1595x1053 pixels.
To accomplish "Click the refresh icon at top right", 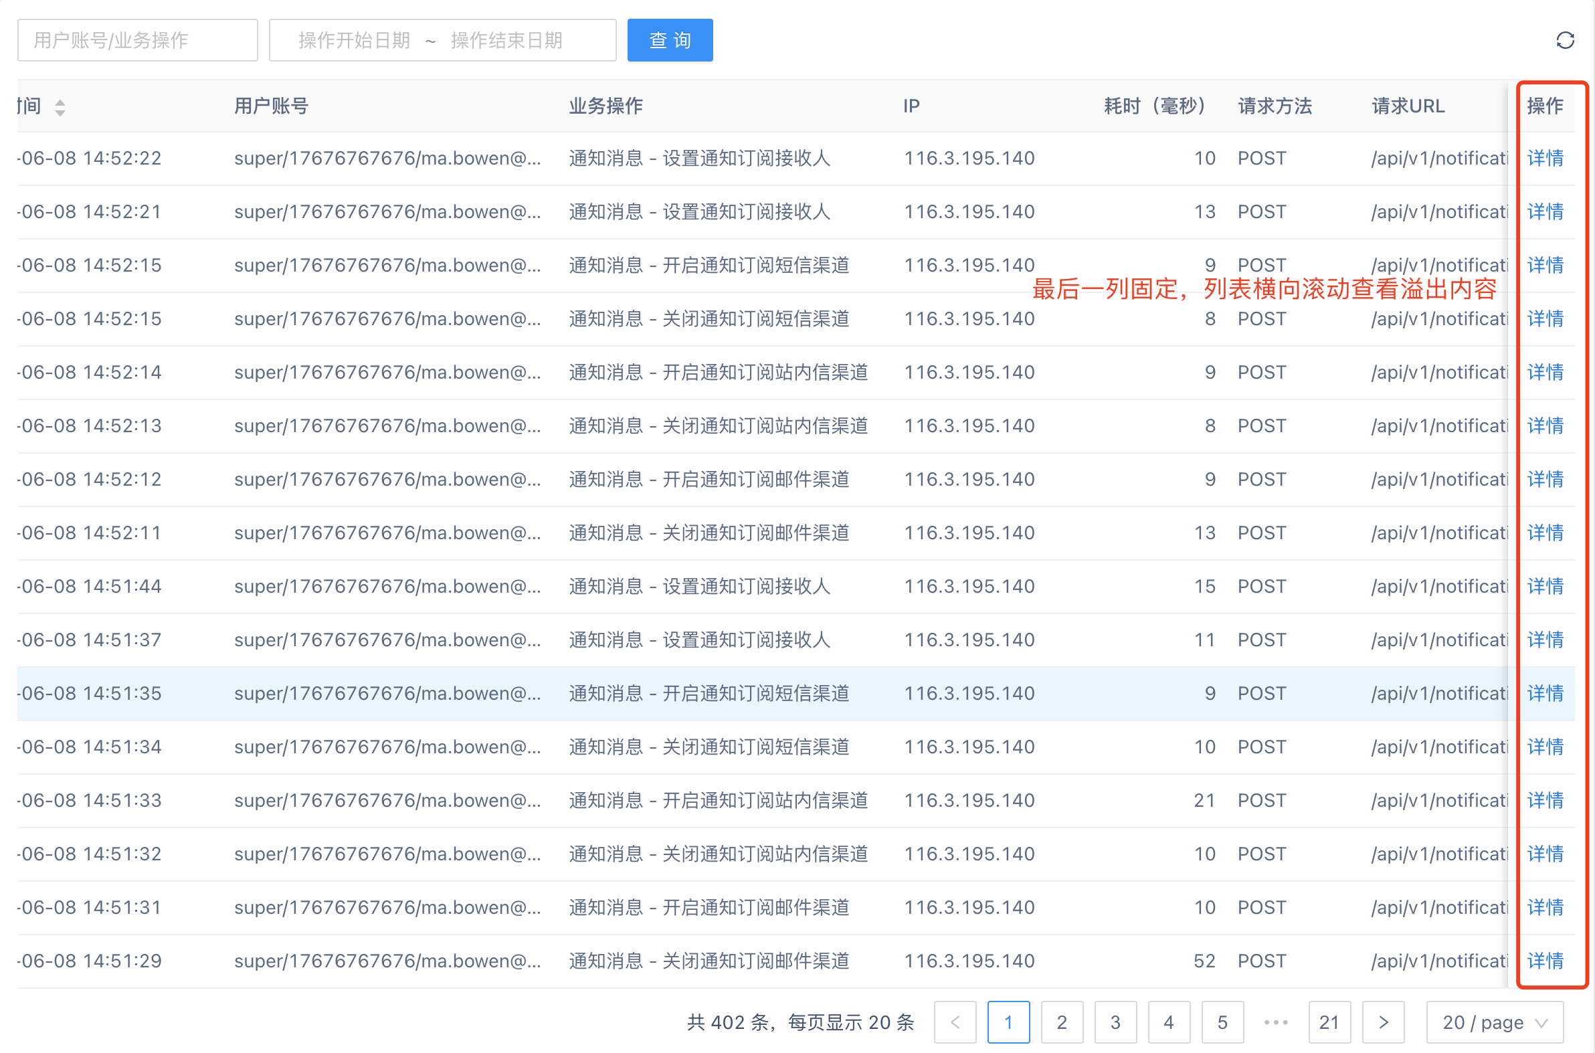I will (x=1564, y=40).
